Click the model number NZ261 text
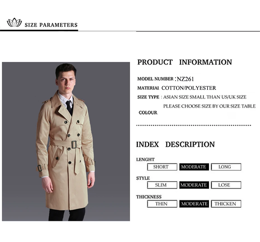 click(185, 79)
